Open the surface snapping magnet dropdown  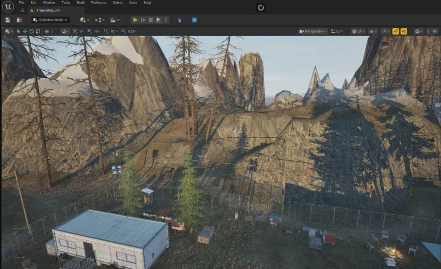coord(65,31)
